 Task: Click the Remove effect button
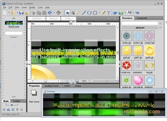pyautogui.click(x=53, y=19)
